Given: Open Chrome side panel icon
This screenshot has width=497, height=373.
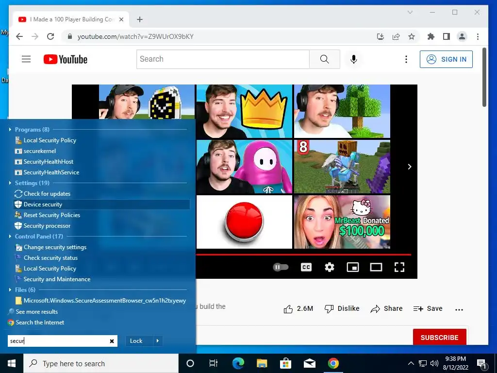Looking at the screenshot, I should (x=447, y=36).
